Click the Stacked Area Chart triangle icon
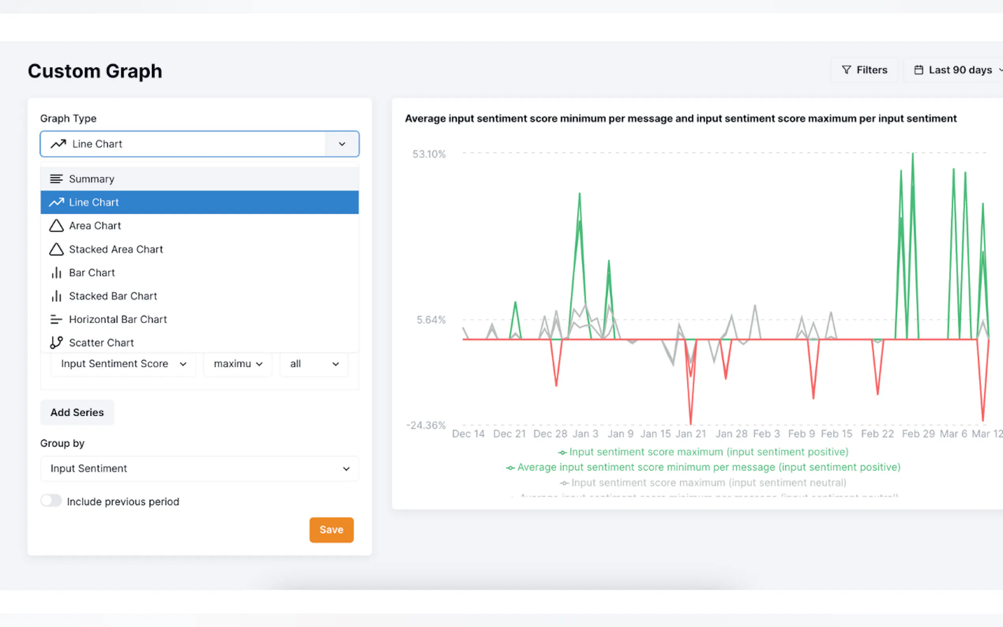This screenshot has width=1003, height=627. click(56, 249)
